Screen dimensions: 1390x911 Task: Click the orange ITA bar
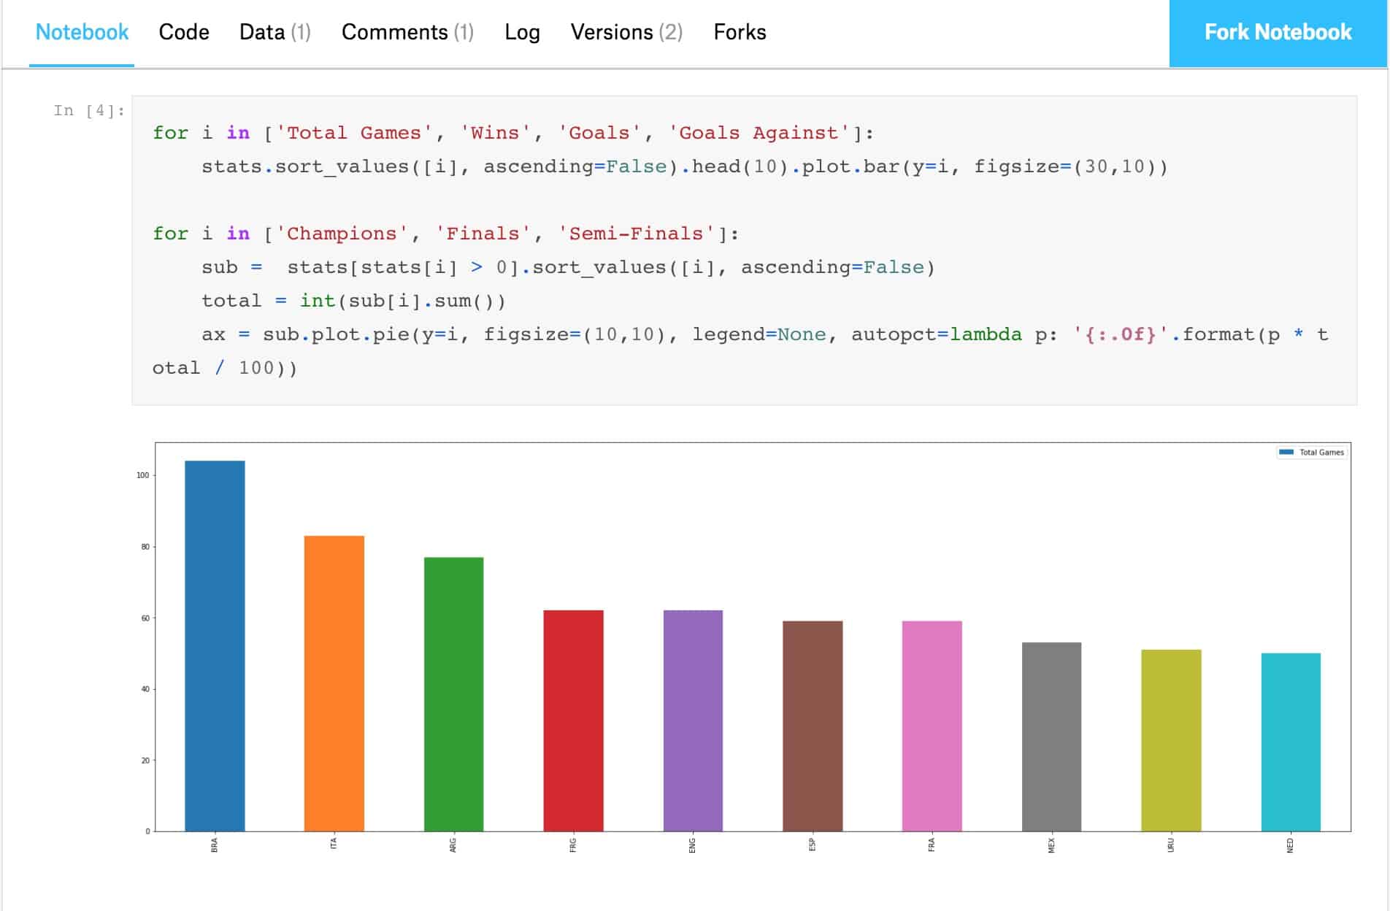[334, 679]
